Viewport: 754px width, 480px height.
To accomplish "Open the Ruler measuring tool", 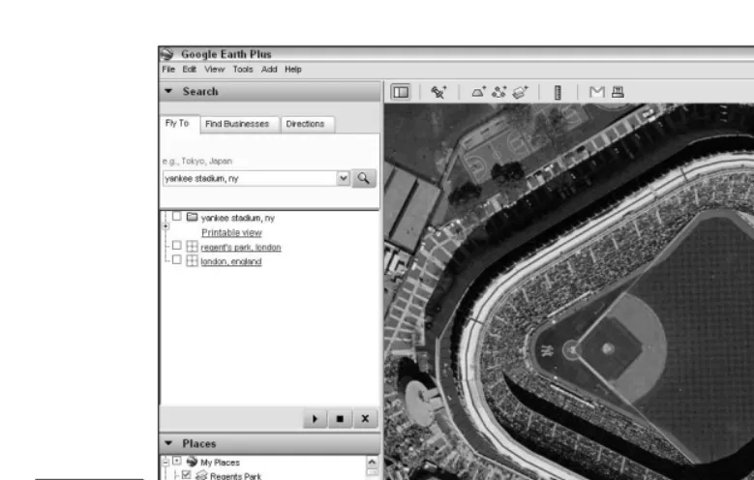I will (558, 92).
